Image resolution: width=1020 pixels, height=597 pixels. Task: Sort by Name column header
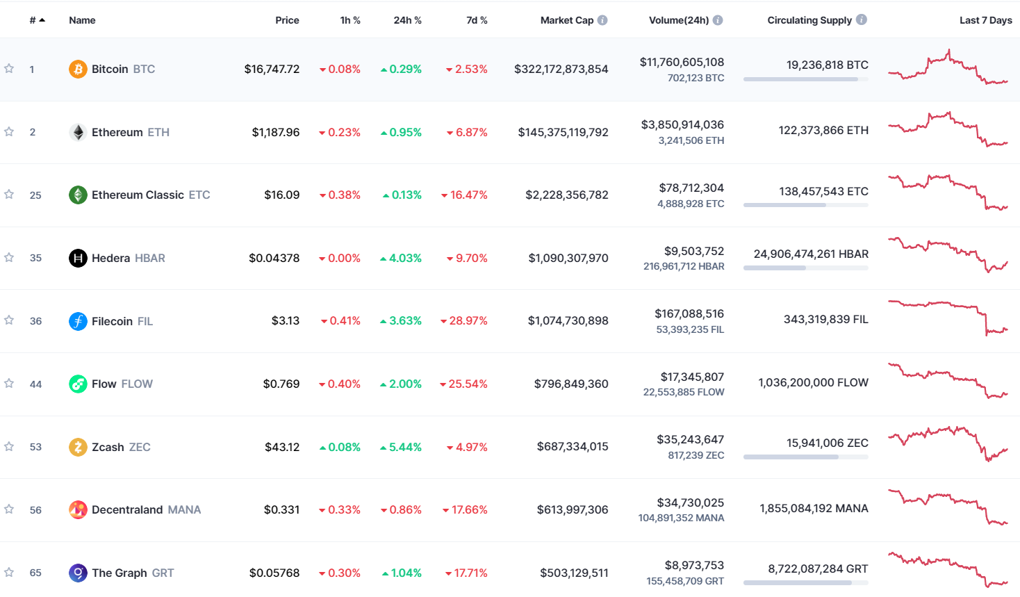pyautogui.click(x=82, y=20)
